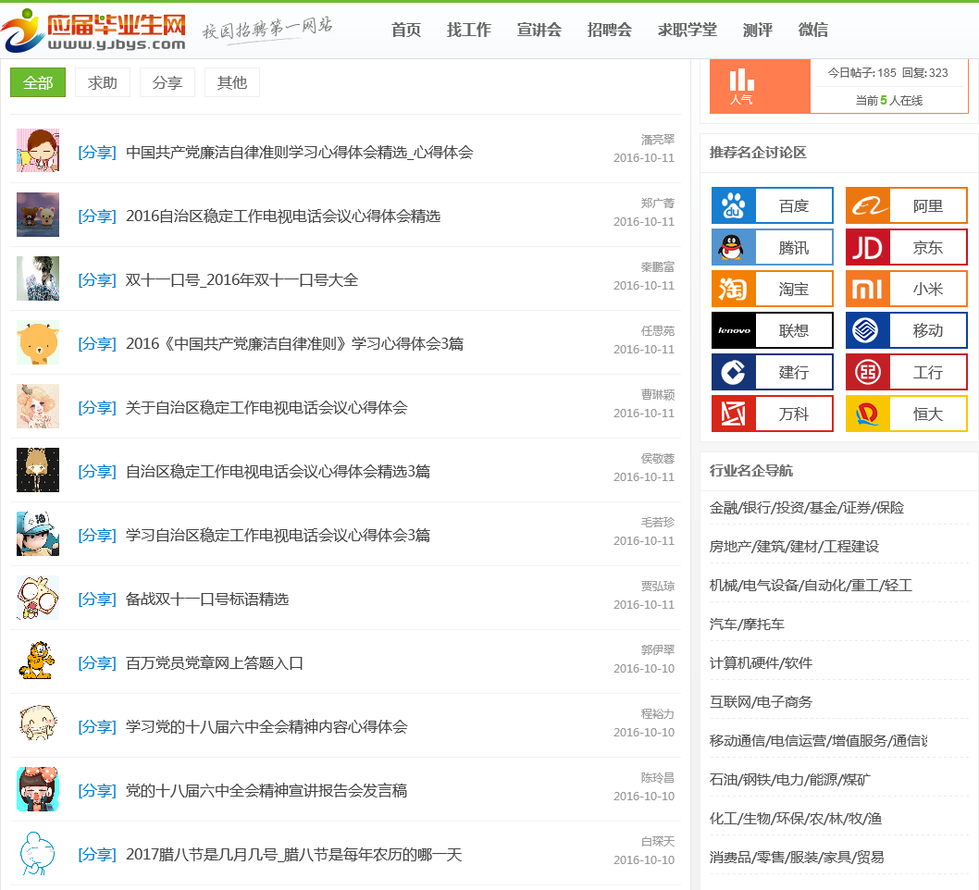The height and width of the screenshot is (890, 979).
Task: Open the 互联网/电子商务 industry category
Action: pyautogui.click(x=761, y=701)
